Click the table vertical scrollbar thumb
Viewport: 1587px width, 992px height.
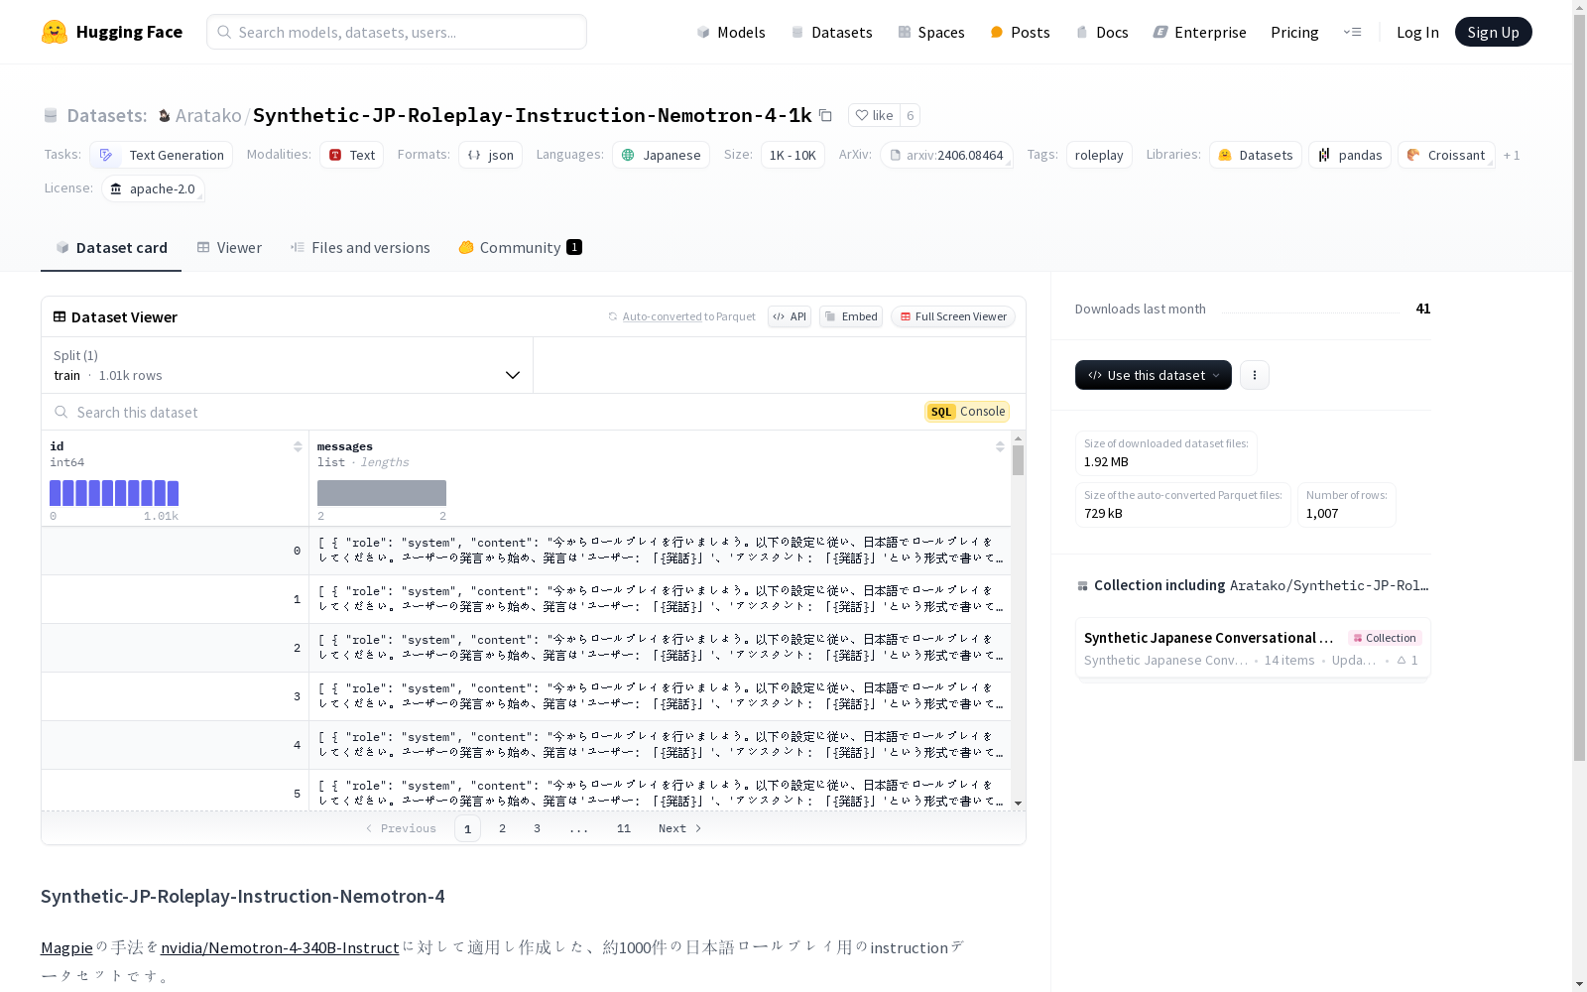(x=1018, y=460)
